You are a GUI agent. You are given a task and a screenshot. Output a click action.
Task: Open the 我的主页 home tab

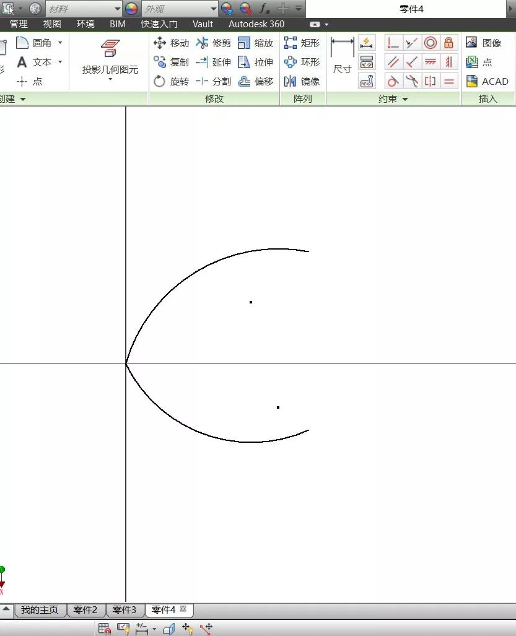tap(40, 609)
